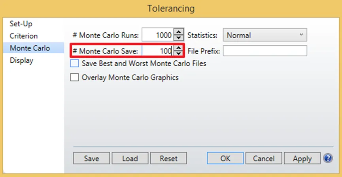Screen dimensions: 342x177
Task: Increase Monte Carlo Runs with up arrow
Action: click(179, 32)
